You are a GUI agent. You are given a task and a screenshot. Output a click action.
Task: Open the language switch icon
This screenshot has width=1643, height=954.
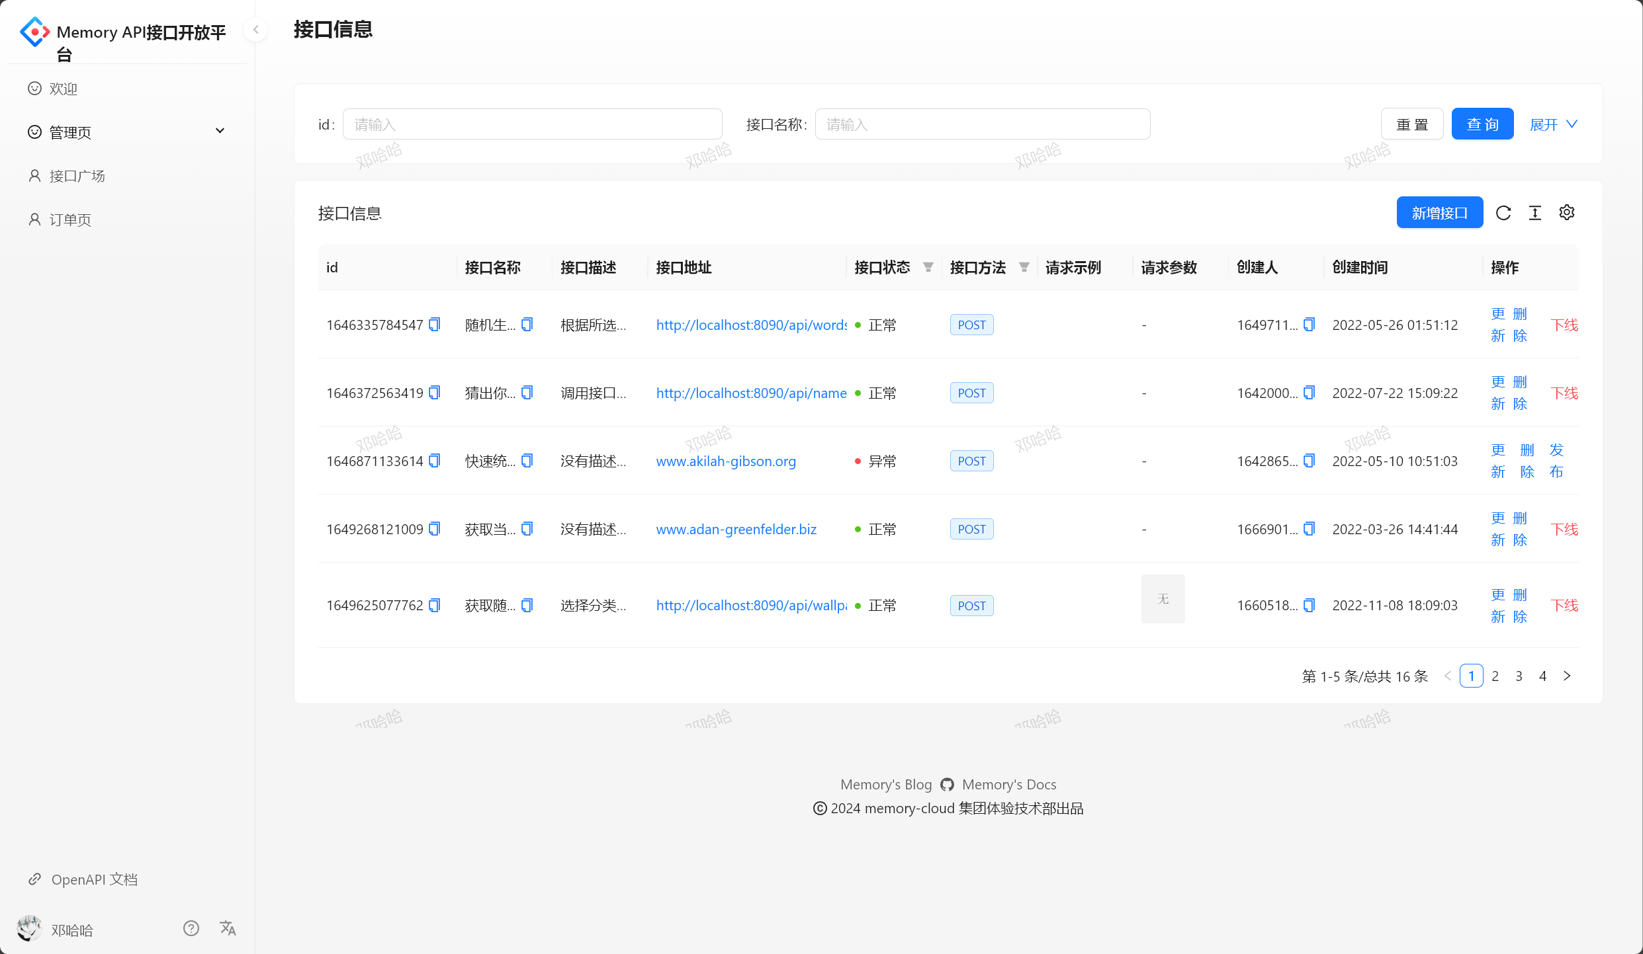[228, 929]
